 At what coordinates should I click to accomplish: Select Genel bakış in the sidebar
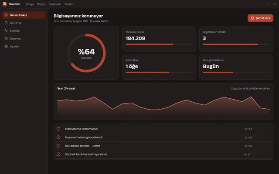24,15
